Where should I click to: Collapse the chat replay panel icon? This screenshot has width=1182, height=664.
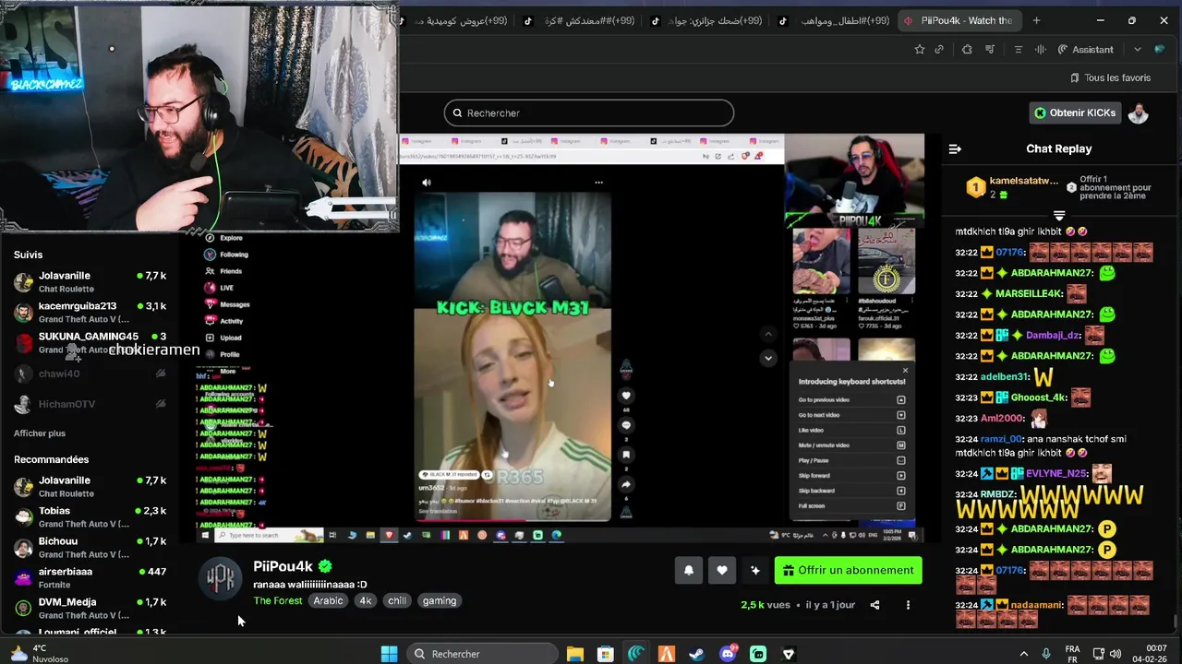(x=955, y=148)
